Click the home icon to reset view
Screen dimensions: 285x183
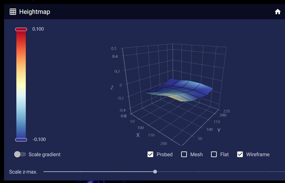click(277, 12)
